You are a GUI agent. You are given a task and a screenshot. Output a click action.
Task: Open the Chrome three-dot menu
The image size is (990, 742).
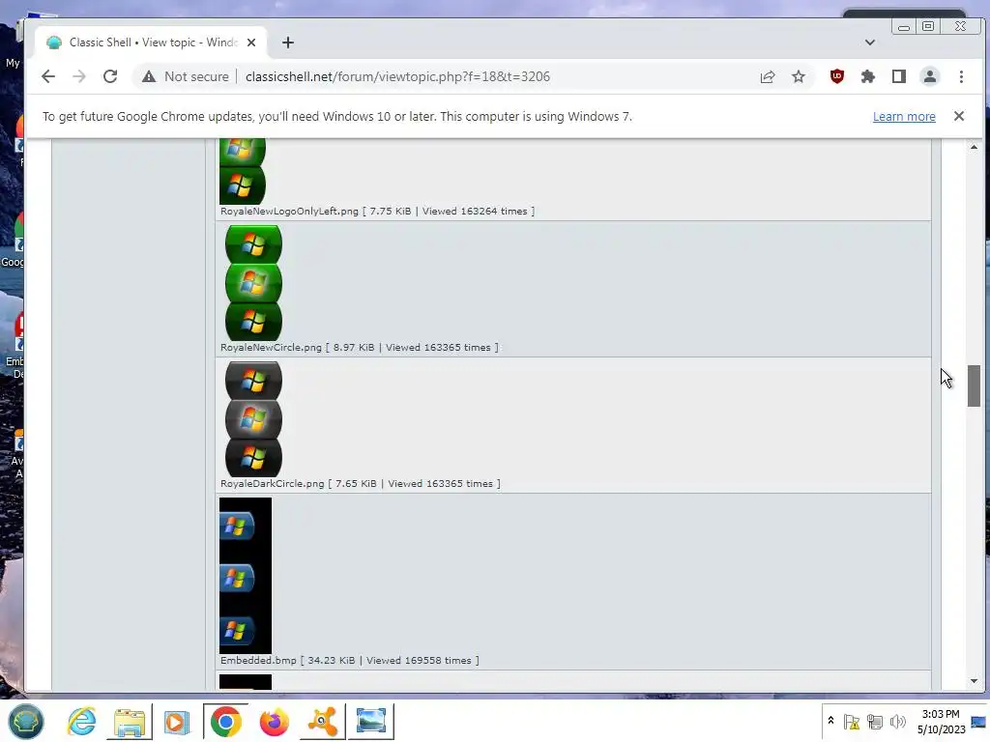click(961, 77)
